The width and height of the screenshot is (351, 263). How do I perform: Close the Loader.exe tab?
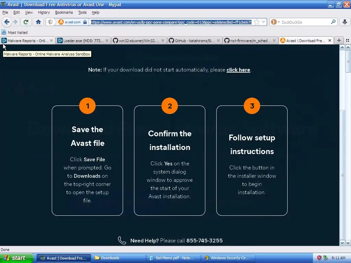point(107,40)
